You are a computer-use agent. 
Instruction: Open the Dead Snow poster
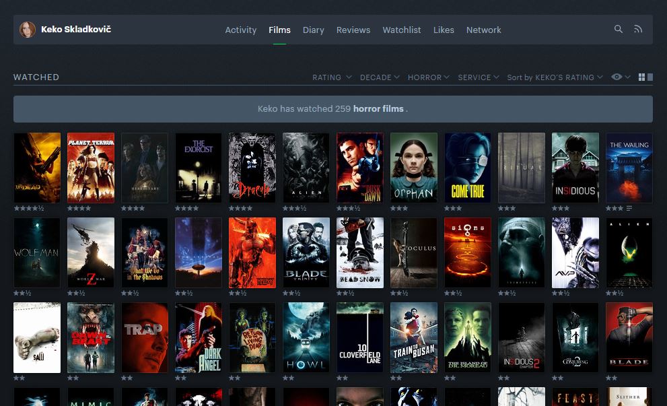point(360,252)
